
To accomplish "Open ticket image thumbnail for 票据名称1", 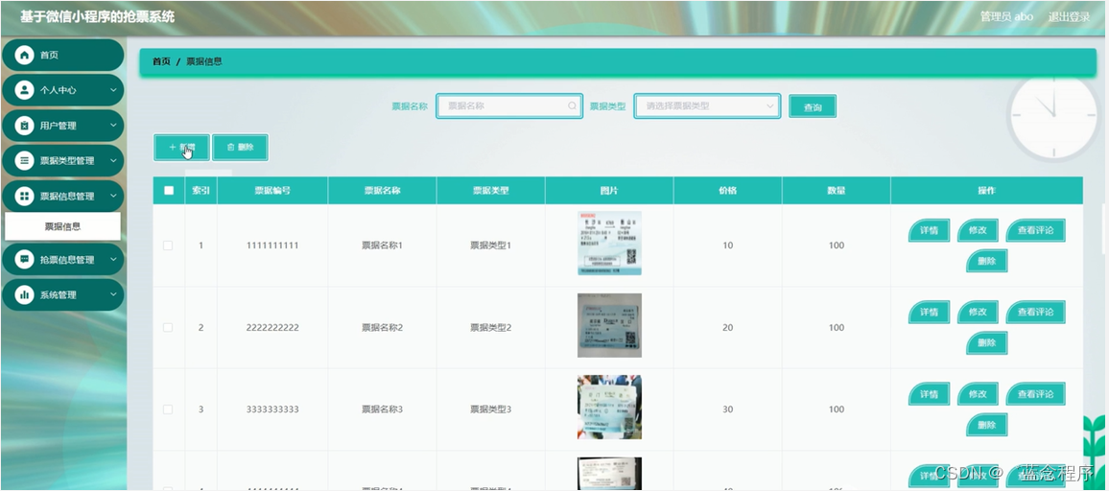I will [610, 244].
